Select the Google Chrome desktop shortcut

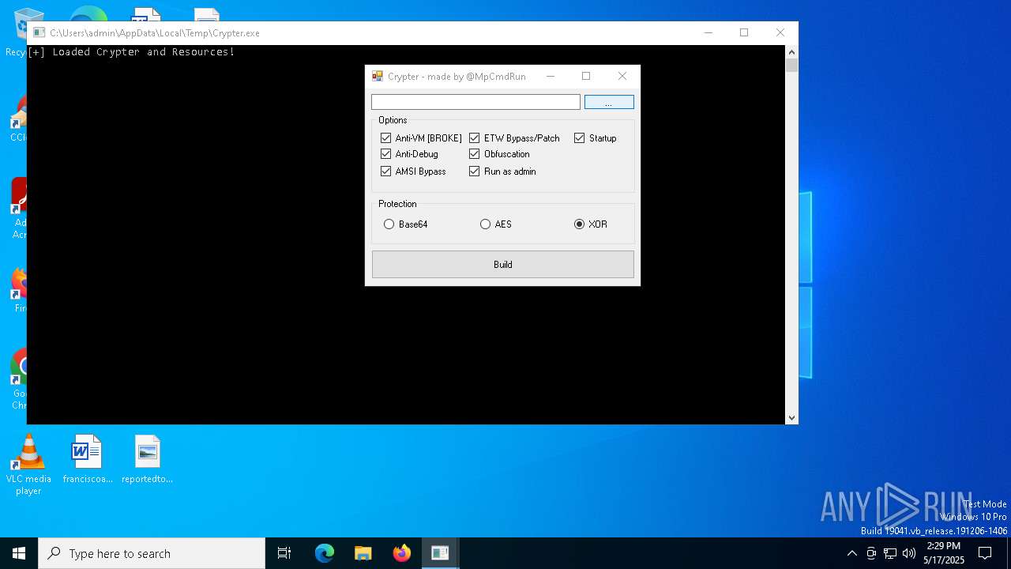(18, 379)
